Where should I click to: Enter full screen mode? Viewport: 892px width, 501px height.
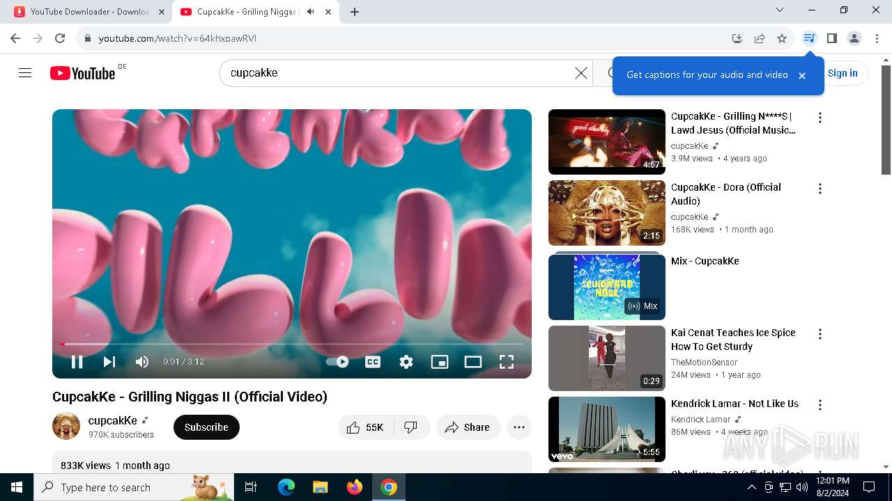[x=507, y=362]
